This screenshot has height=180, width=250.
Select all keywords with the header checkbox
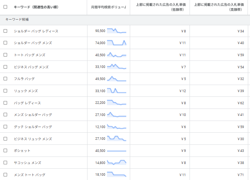click(5, 7)
